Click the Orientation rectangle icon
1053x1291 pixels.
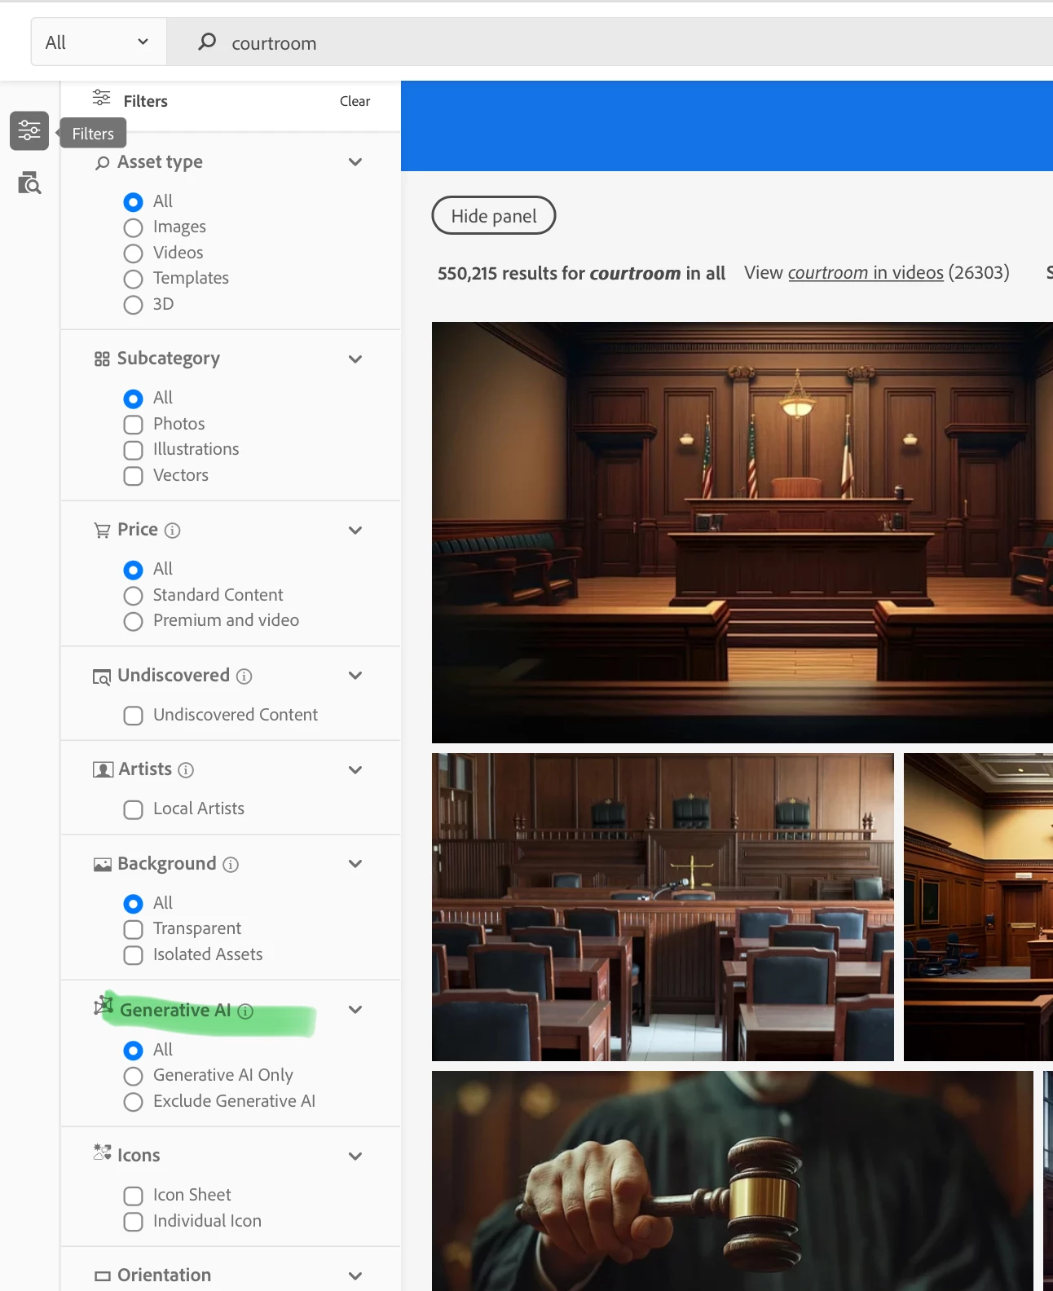pos(102,1276)
